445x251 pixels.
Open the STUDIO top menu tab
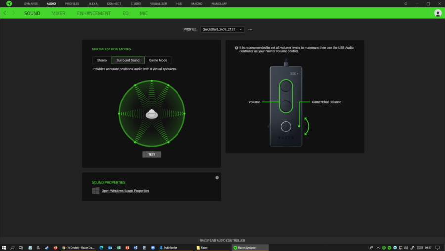135,4
